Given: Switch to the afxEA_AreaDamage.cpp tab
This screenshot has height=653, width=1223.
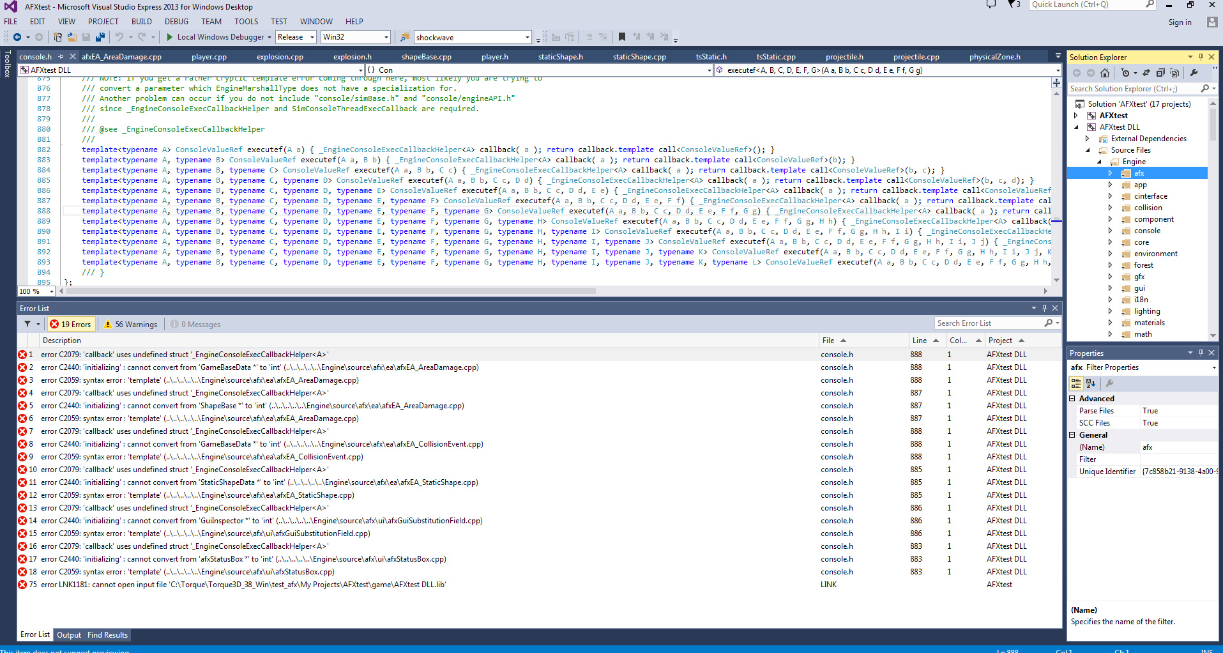Looking at the screenshot, I should [121, 56].
